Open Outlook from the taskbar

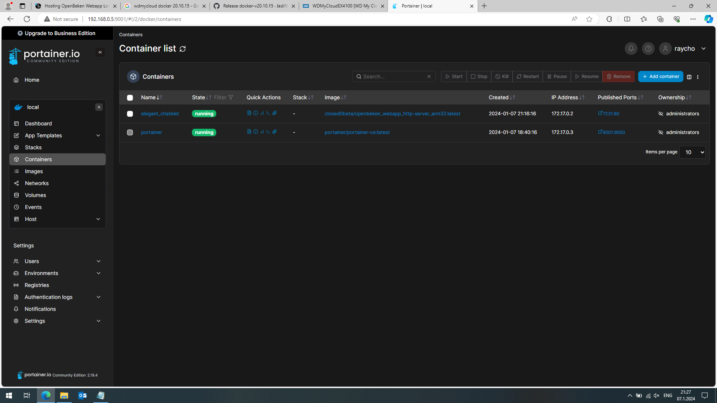(83, 396)
